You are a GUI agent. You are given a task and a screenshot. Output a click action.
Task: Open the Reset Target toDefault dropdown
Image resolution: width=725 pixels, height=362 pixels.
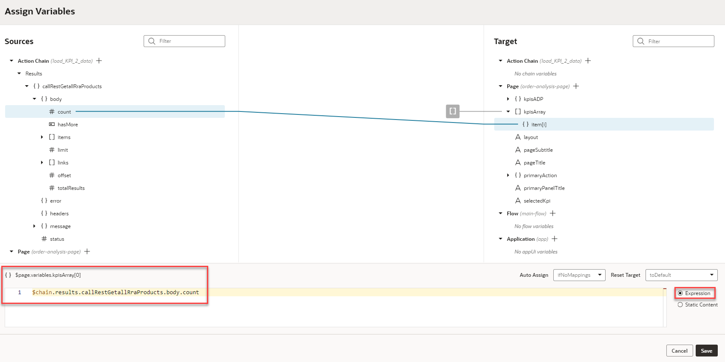click(x=681, y=275)
